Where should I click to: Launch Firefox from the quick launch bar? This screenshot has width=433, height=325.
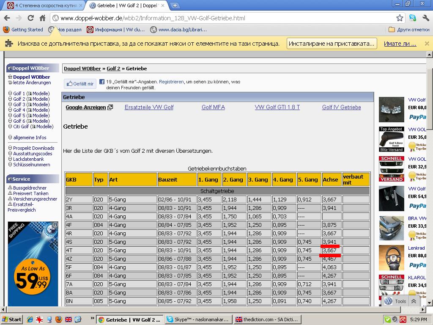pos(59,319)
